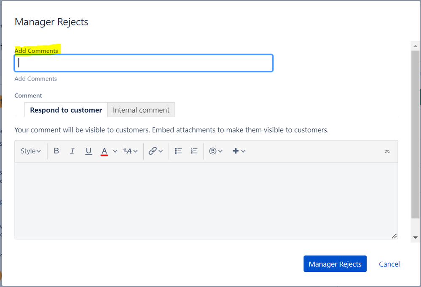
Task: Open the emoji picker icon
Action: [x=215, y=151]
